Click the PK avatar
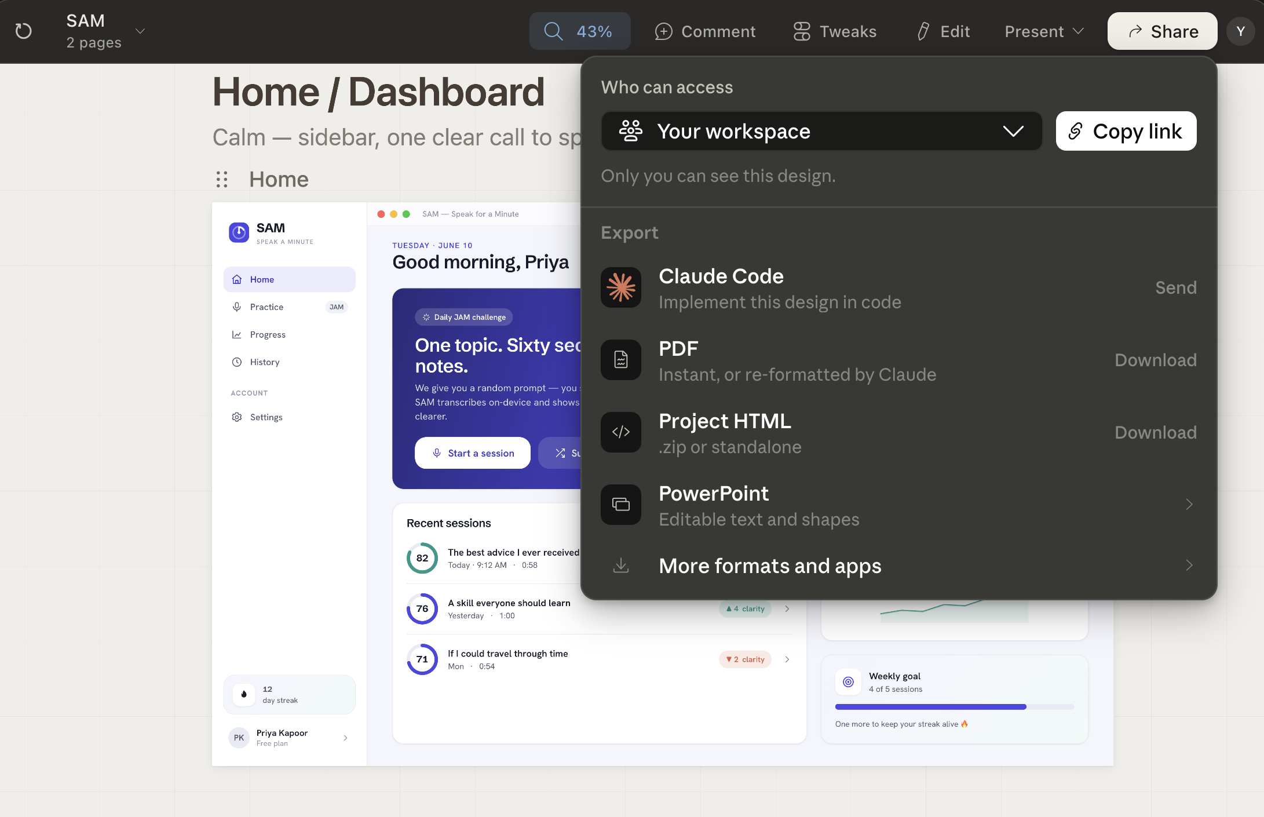The image size is (1264, 817). point(239,738)
